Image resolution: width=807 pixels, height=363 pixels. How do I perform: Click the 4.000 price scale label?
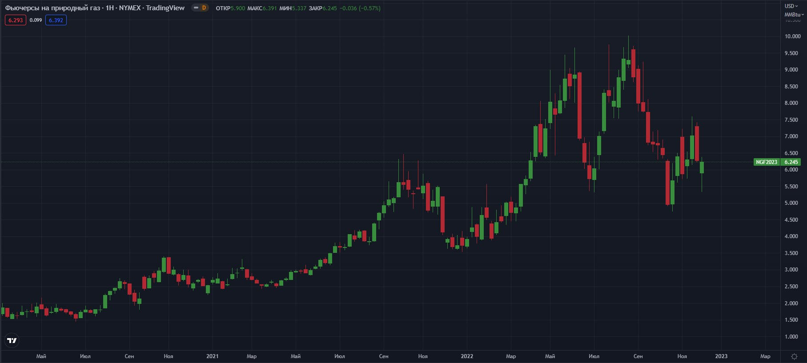pos(791,236)
